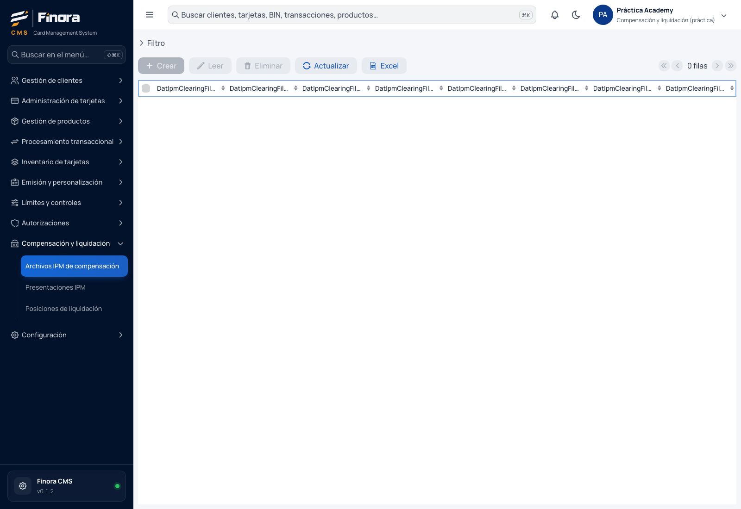Expand Procesamiento transaccional menu
Viewport: 741px width, 509px height.
67,142
